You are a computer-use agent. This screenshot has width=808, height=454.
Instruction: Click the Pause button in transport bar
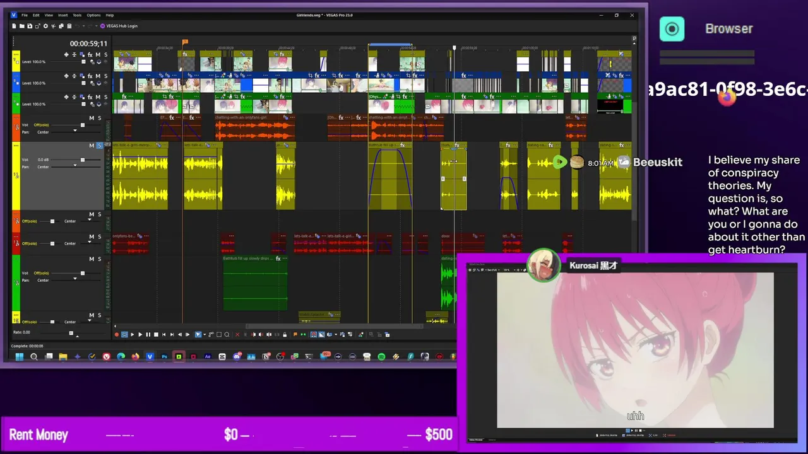click(148, 334)
